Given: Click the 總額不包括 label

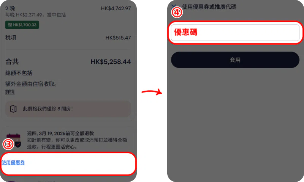Looking at the screenshot, I should tap(19, 73).
